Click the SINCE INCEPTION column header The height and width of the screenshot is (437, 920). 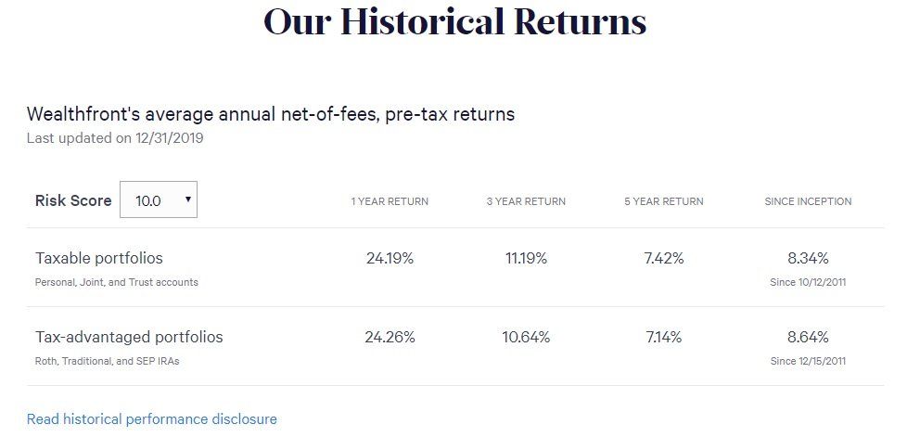click(808, 201)
